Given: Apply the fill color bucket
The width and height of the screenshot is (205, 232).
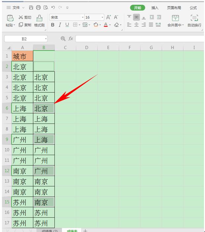Looking at the screenshot, I should tap(96, 25).
